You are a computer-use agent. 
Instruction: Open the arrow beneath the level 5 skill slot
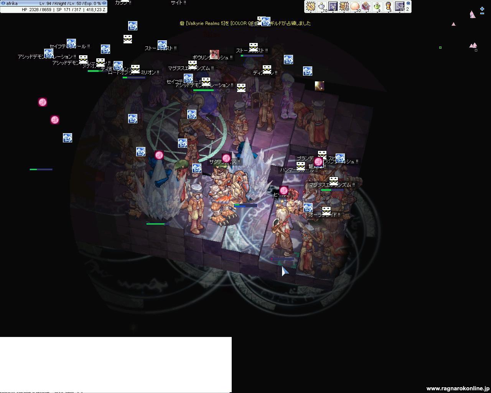pyautogui.click(x=333, y=12)
